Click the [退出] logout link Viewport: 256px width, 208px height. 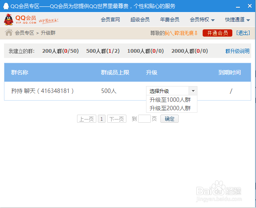(x=243, y=33)
